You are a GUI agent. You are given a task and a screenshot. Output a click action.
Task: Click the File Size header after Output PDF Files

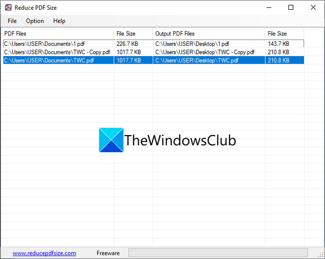coord(284,33)
